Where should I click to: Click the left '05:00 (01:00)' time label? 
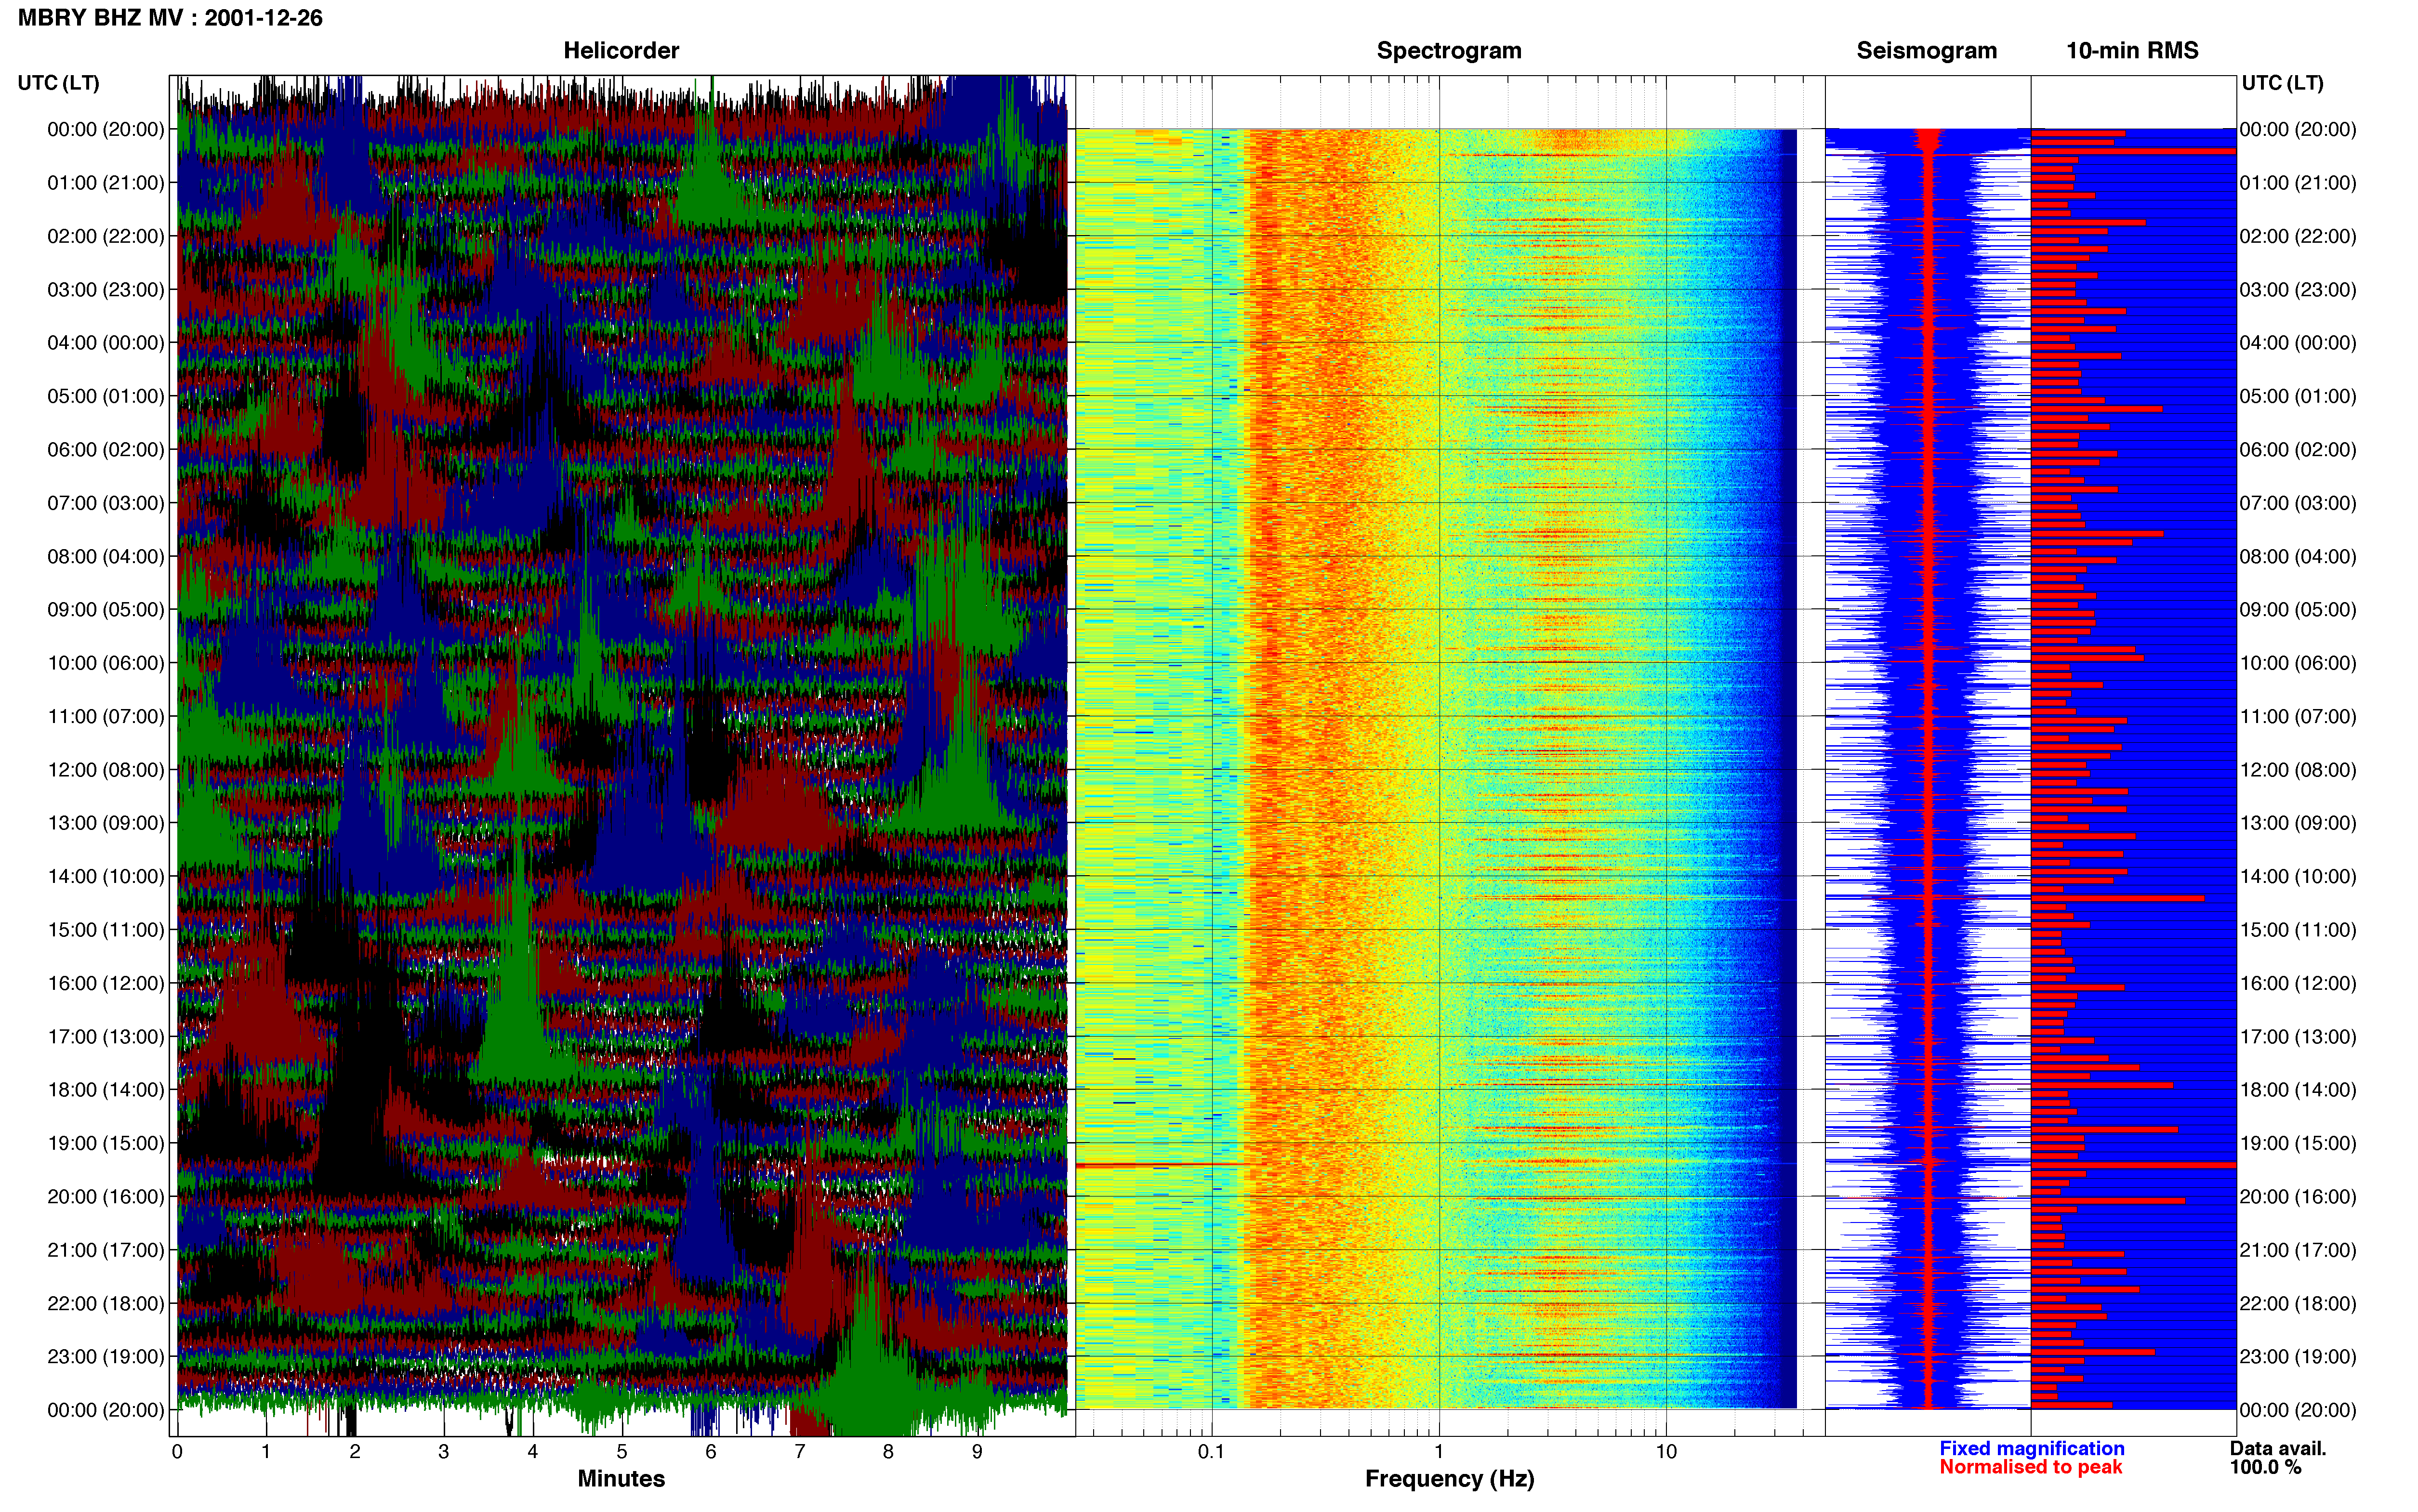pos(105,396)
